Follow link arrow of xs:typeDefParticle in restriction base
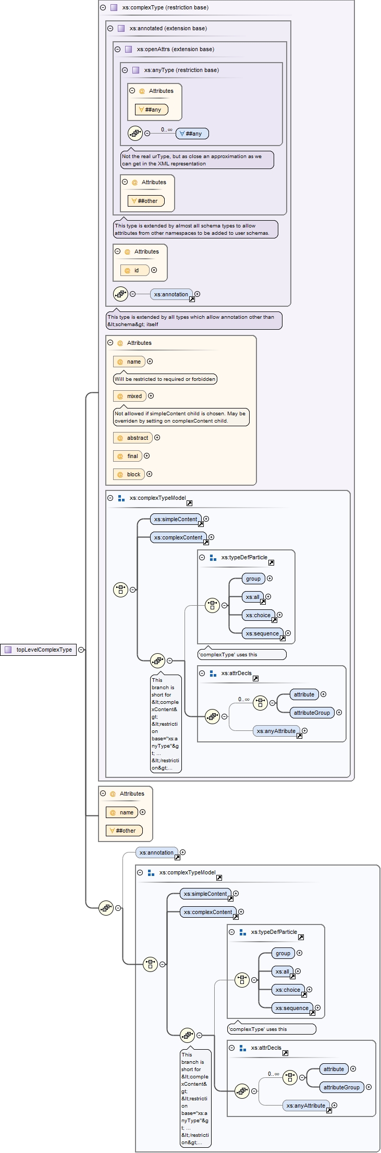 click(x=271, y=562)
